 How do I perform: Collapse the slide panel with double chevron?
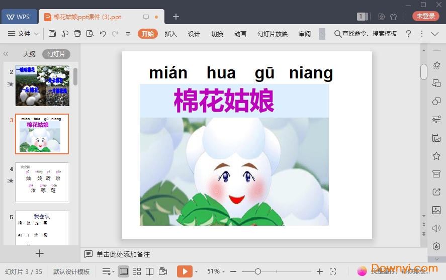coord(6,54)
